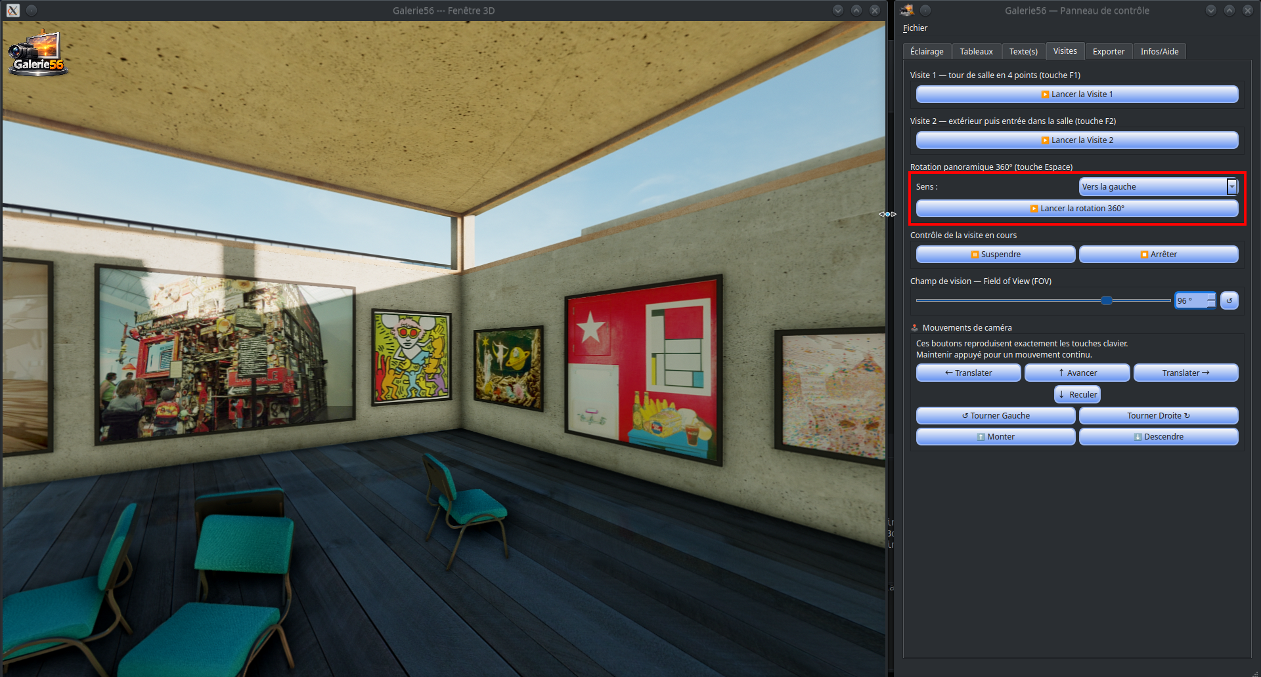Switch to the Tableaux tab

click(x=976, y=52)
